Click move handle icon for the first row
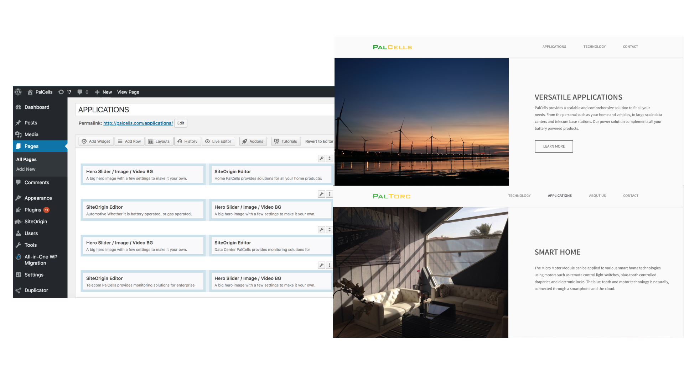Image resolution: width=684 pixels, height=384 pixels. tap(330, 159)
